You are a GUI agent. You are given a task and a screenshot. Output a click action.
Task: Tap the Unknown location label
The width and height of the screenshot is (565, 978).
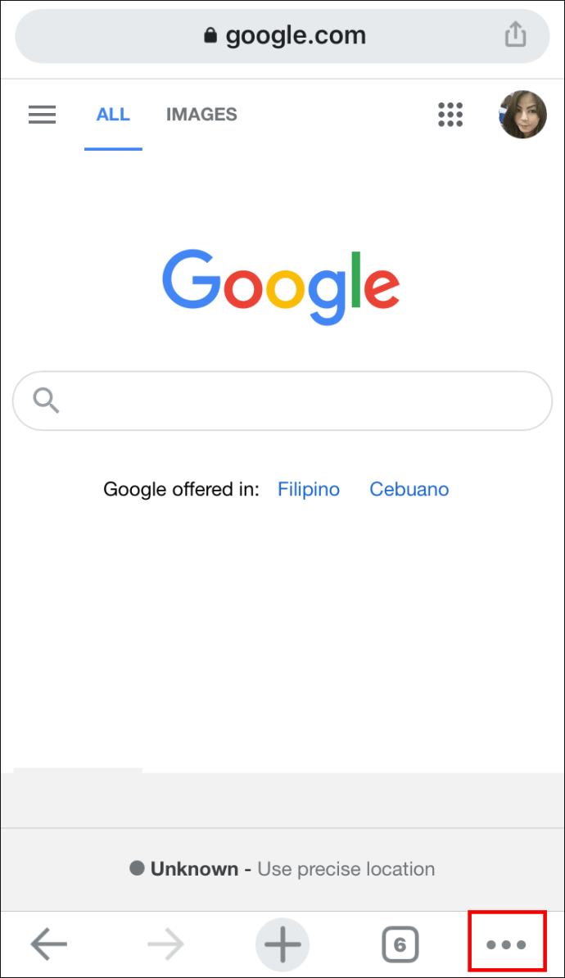(194, 869)
